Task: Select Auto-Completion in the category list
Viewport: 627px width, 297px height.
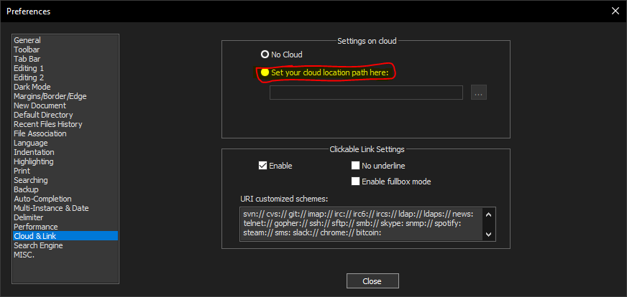Action: click(42, 199)
